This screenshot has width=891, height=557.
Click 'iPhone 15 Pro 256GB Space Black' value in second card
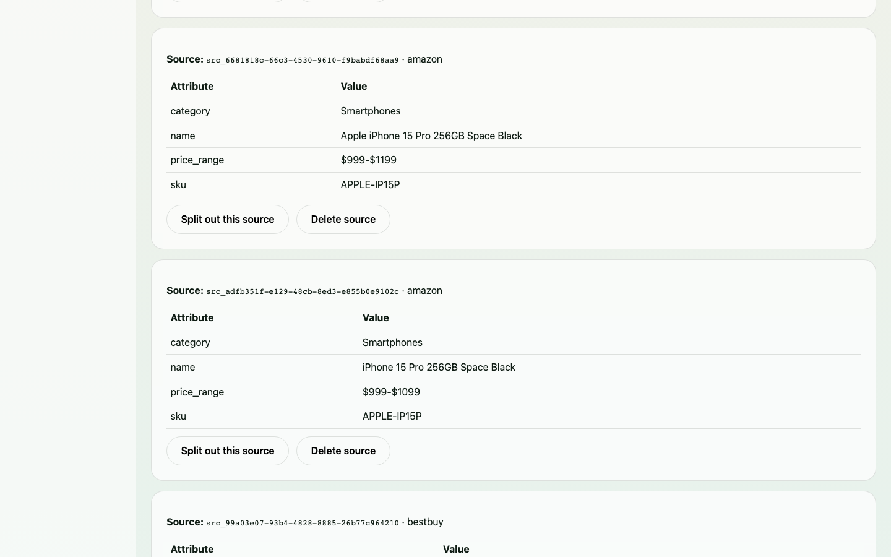pyautogui.click(x=439, y=367)
